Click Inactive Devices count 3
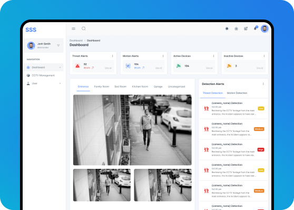Image resolution: width=294 pixels, height=210 pixels. (x=236, y=66)
